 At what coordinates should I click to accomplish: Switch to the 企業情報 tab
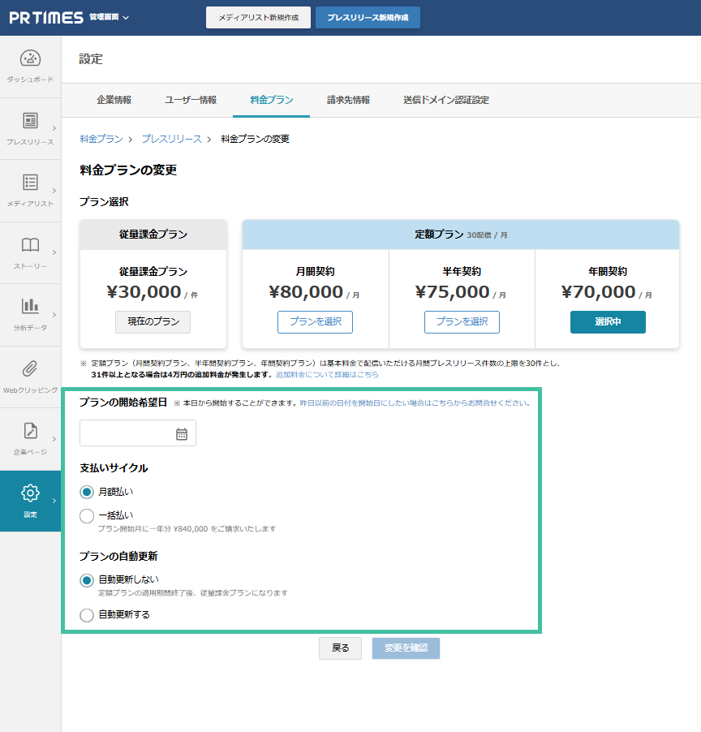(114, 100)
